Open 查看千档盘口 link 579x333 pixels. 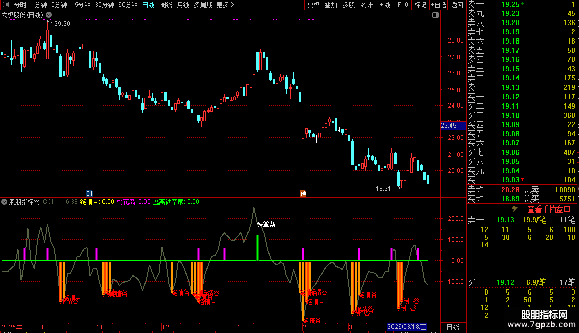pyautogui.click(x=549, y=209)
